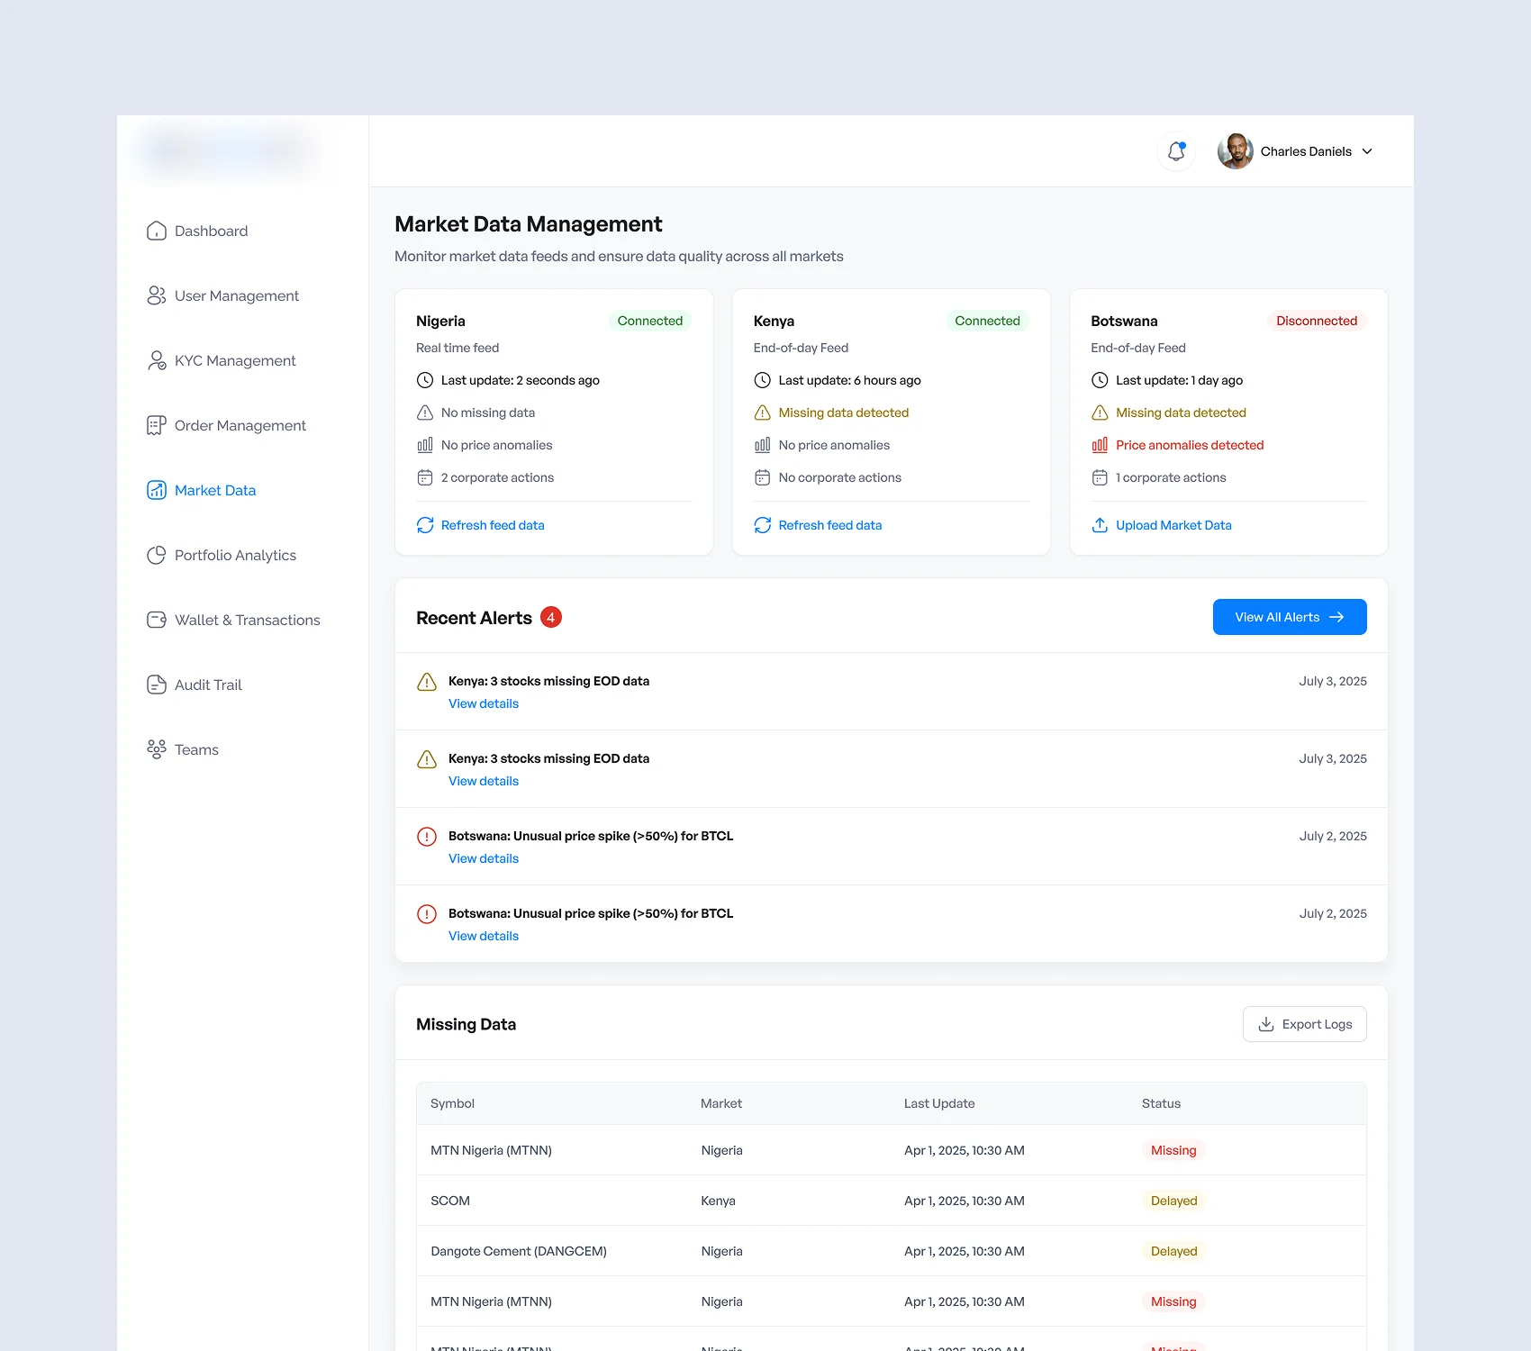Click Missing badge in first MTNN row
1531x1351 pixels.
[1173, 1150]
